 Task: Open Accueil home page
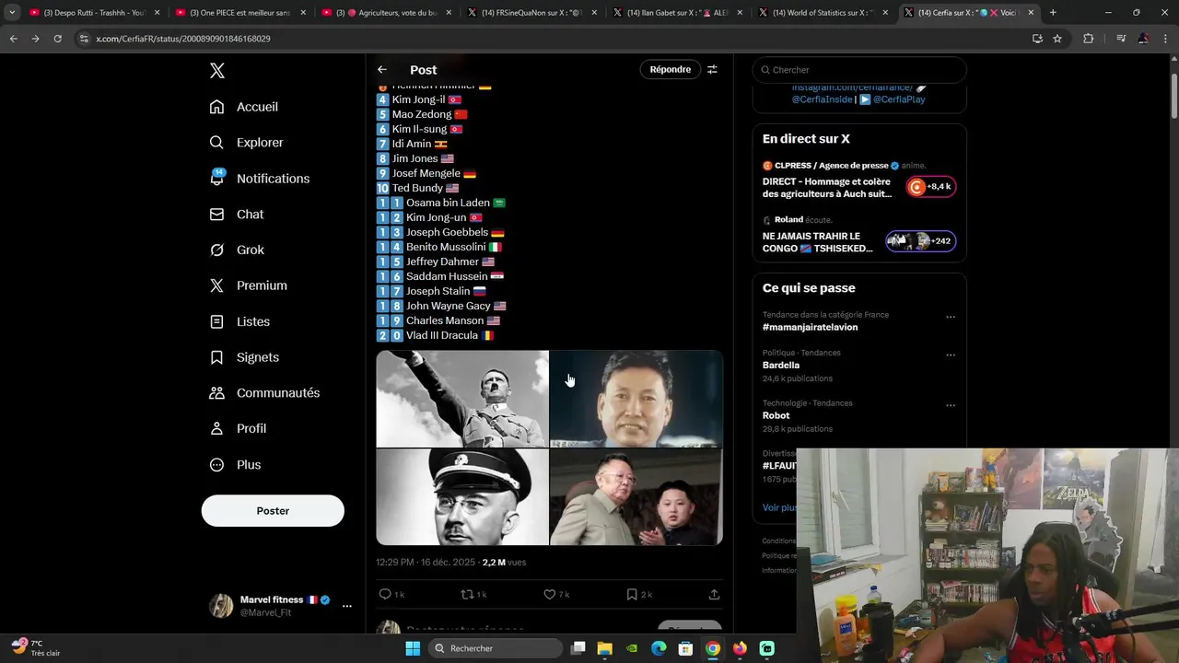244,107
